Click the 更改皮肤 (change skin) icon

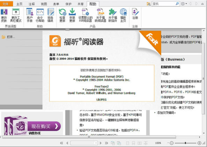tap(4, 15)
